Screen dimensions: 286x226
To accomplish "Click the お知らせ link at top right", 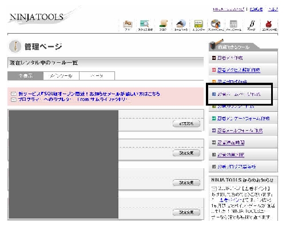I will coord(256,9).
